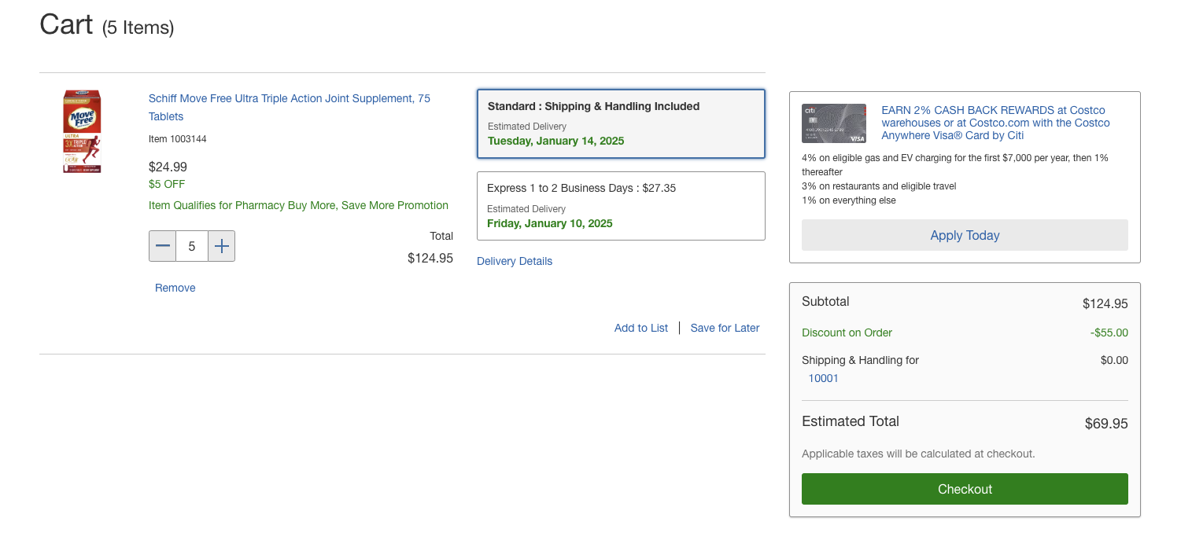Click the taxes calculated at checkout note
The width and height of the screenshot is (1192, 540).
(x=918, y=454)
